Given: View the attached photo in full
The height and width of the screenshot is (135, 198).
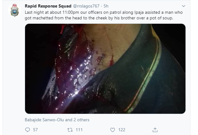Looking at the screenshot, I should coord(105,69).
